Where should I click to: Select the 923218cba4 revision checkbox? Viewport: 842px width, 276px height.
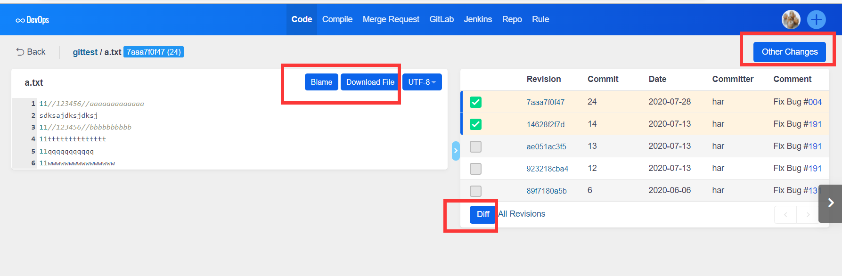[475, 169]
